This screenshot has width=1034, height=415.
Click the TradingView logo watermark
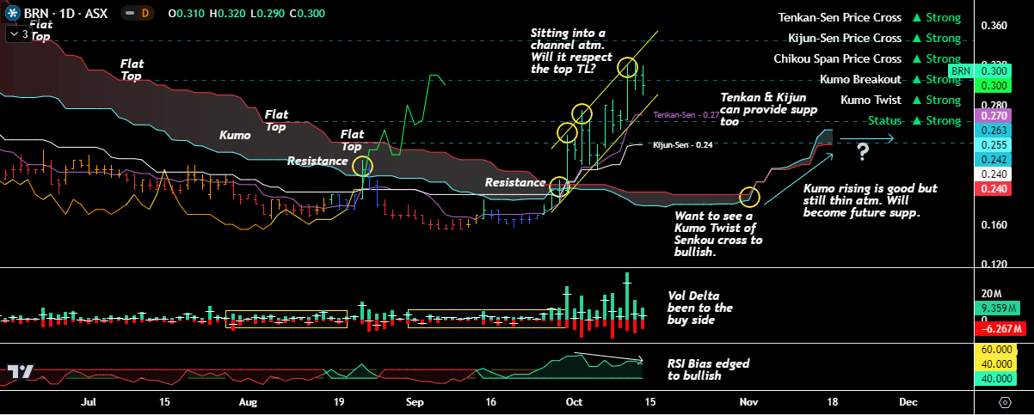point(21,373)
